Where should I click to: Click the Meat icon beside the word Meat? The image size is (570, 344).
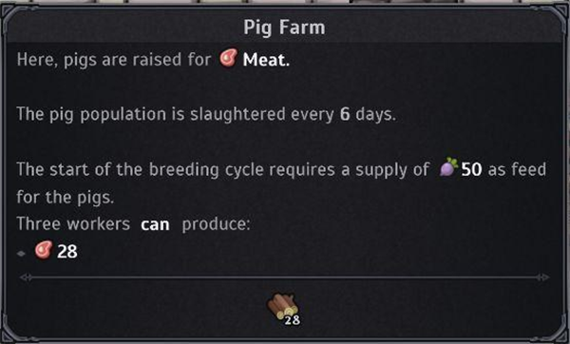pyautogui.click(x=228, y=58)
